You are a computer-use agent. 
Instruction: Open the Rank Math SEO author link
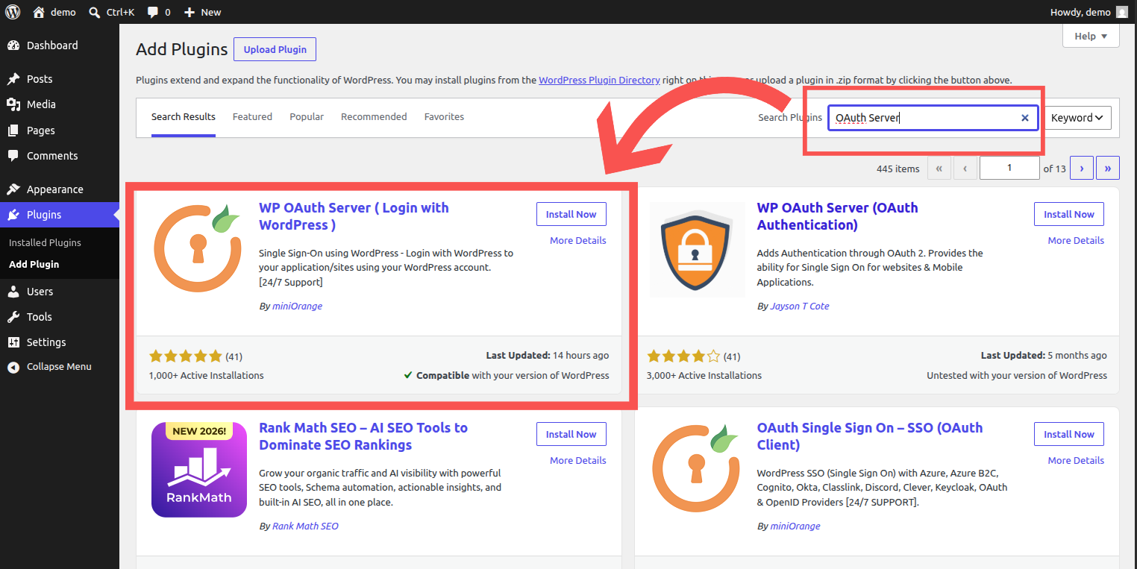(305, 526)
